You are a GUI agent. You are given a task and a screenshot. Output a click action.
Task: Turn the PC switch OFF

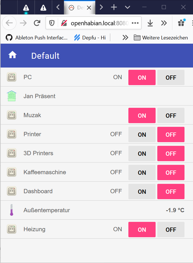point(171,77)
